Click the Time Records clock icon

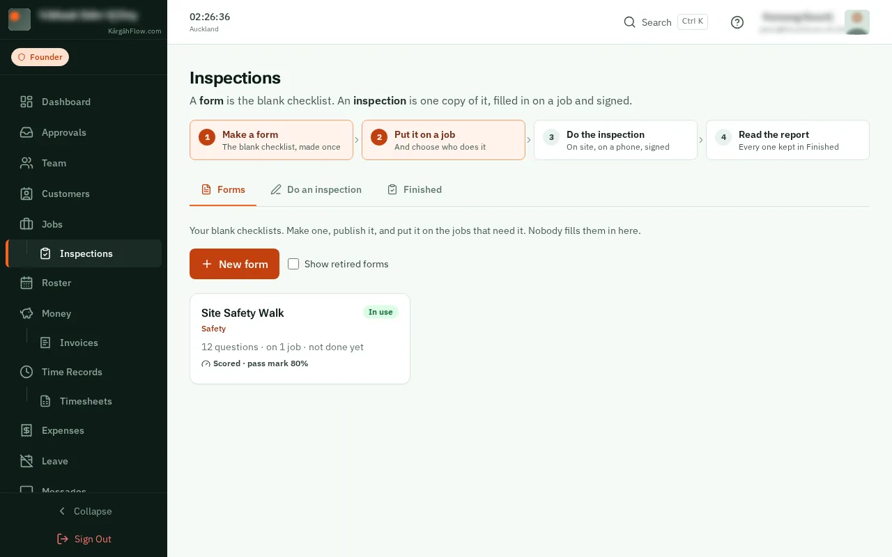point(26,372)
